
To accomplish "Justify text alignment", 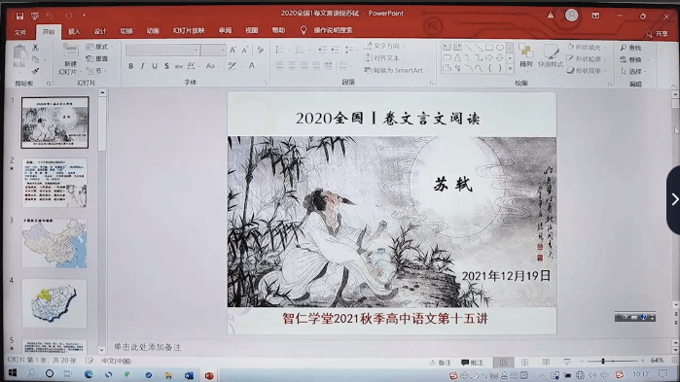I will (316, 66).
